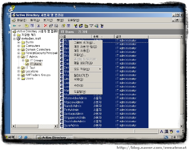Image resolution: width=189 pixels, height=155 pixels.
Task: Click the Export list toolbar icon
Action: 57,26
